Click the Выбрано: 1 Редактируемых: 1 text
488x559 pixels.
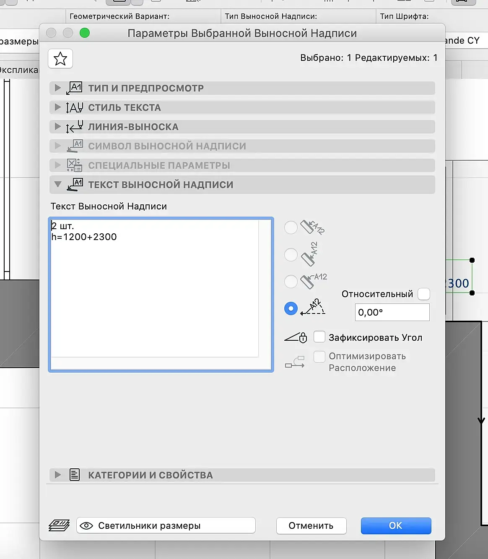[369, 58]
